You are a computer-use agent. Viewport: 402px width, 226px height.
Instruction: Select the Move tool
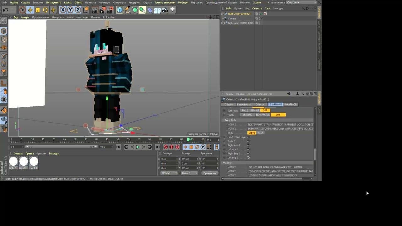[x=30, y=10]
